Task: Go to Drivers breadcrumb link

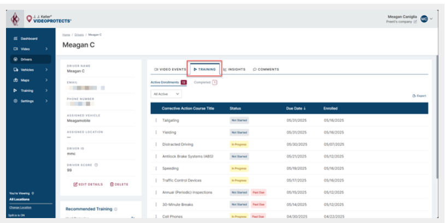Action: tap(79, 34)
